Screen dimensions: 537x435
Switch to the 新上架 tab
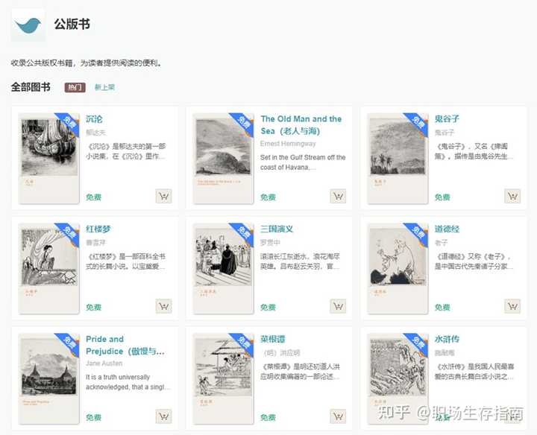104,88
